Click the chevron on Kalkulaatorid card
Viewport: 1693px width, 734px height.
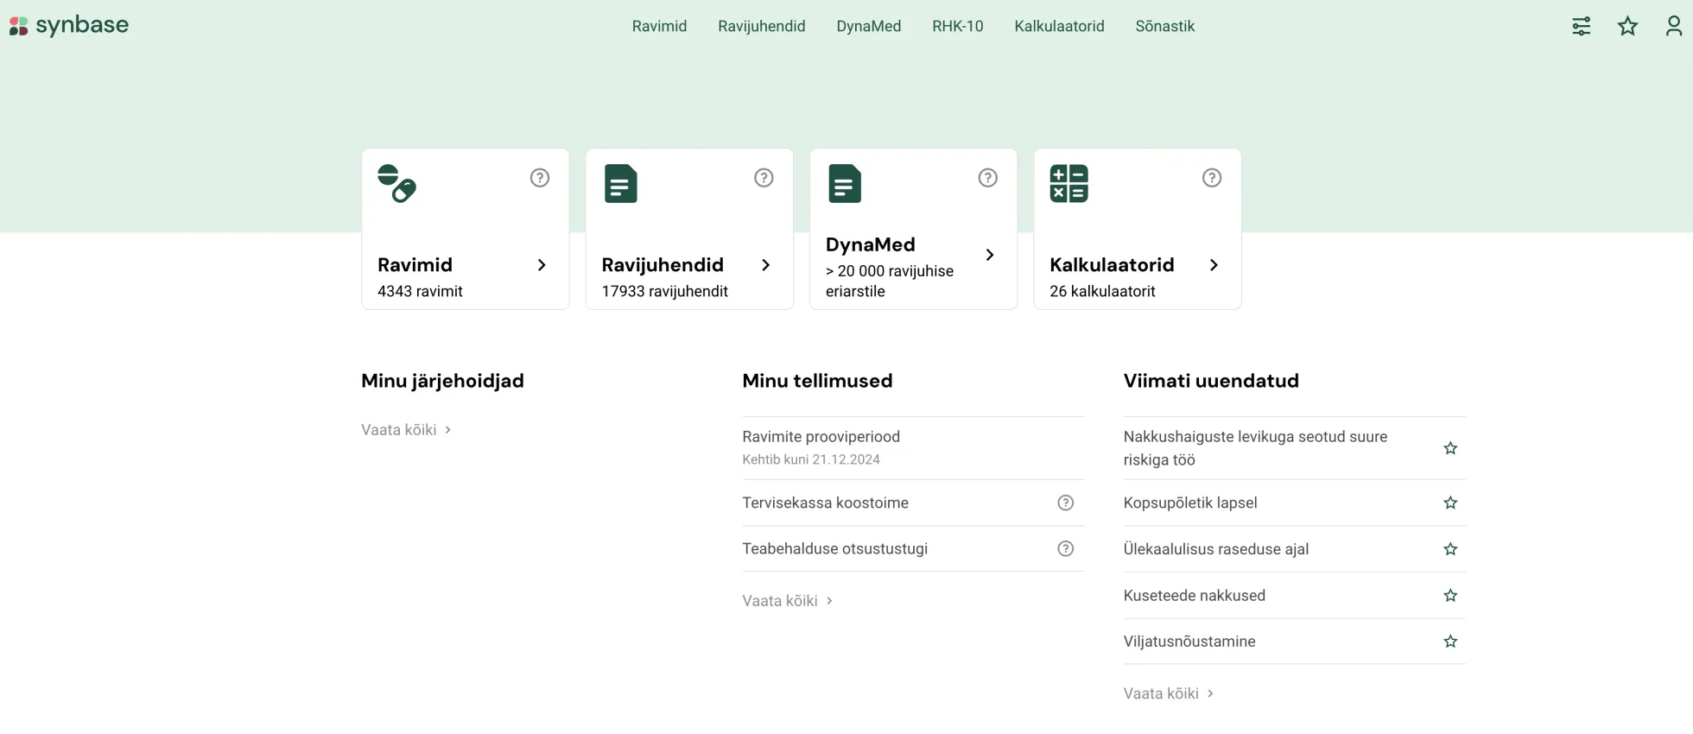1214,265
